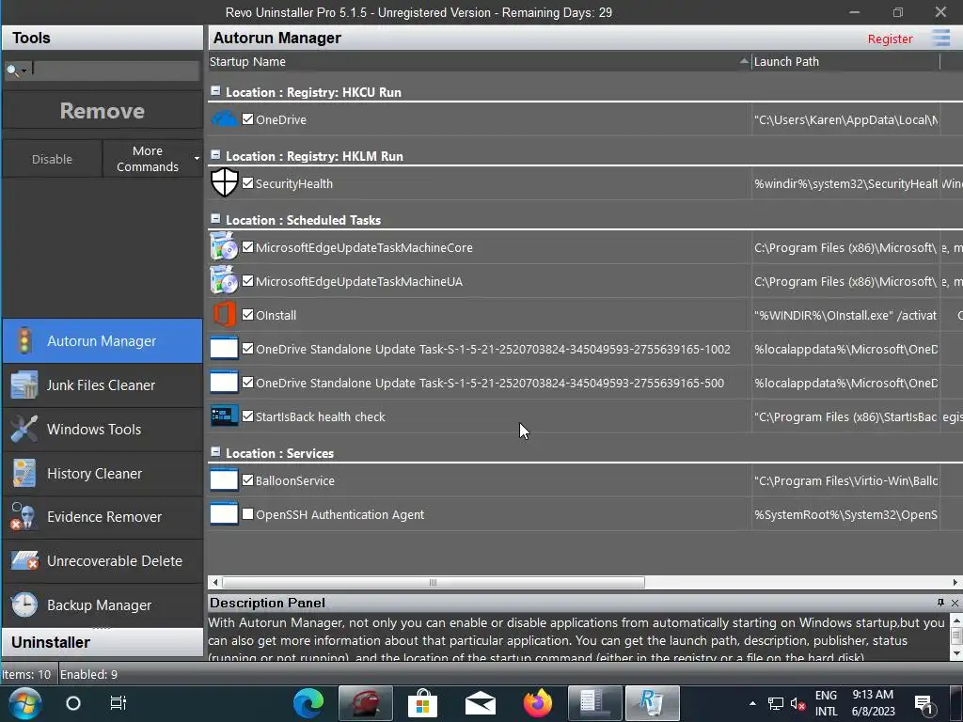Screen dimensions: 963x722
Task: Uncheck the OneDrive startup entry
Action: [x=247, y=119]
